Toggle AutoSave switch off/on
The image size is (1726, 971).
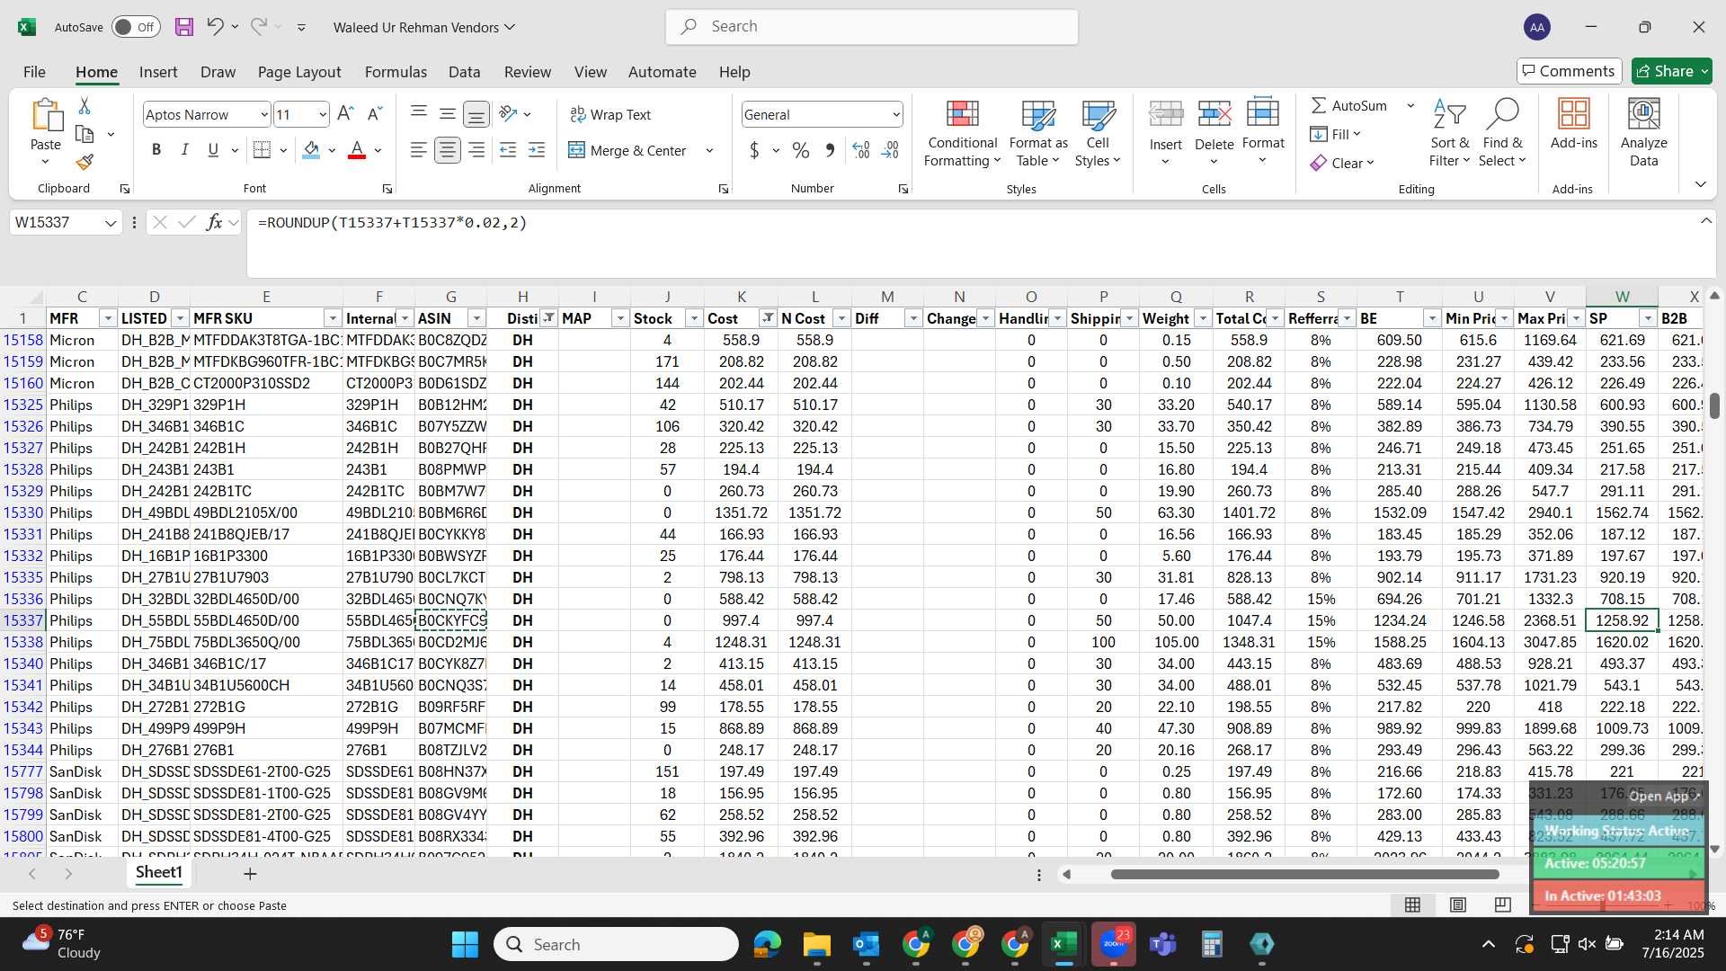[x=136, y=27]
